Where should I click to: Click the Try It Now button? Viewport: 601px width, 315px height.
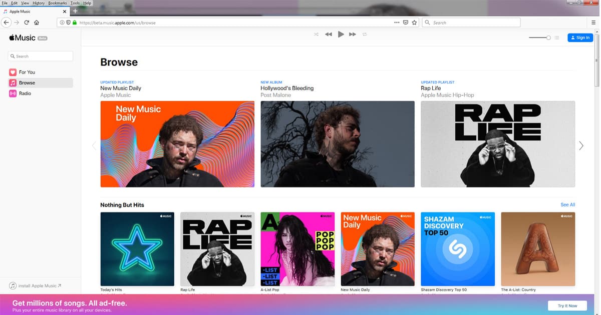pyautogui.click(x=567, y=305)
